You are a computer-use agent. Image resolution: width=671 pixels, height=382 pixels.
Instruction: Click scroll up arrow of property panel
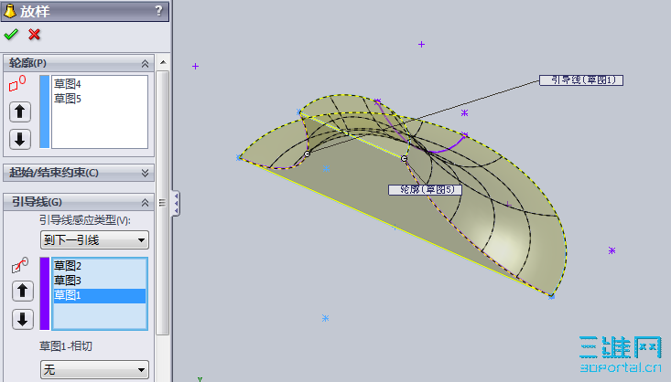[163, 62]
